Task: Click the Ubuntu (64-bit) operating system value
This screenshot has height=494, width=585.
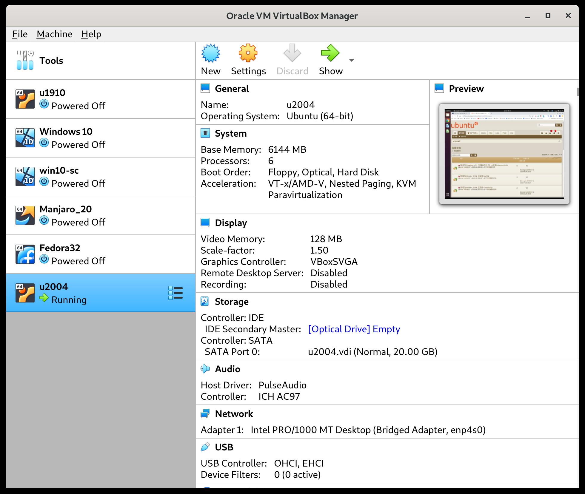Action: [320, 116]
